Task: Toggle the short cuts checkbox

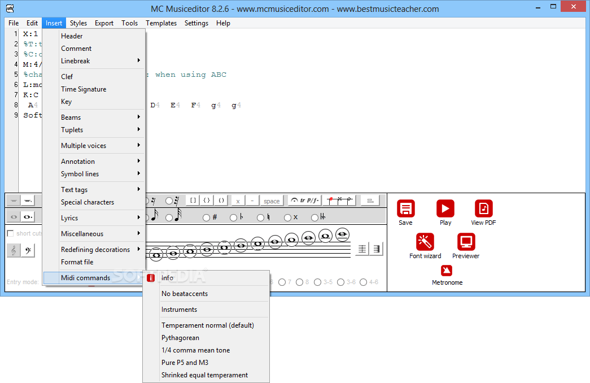Action: tap(11, 233)
